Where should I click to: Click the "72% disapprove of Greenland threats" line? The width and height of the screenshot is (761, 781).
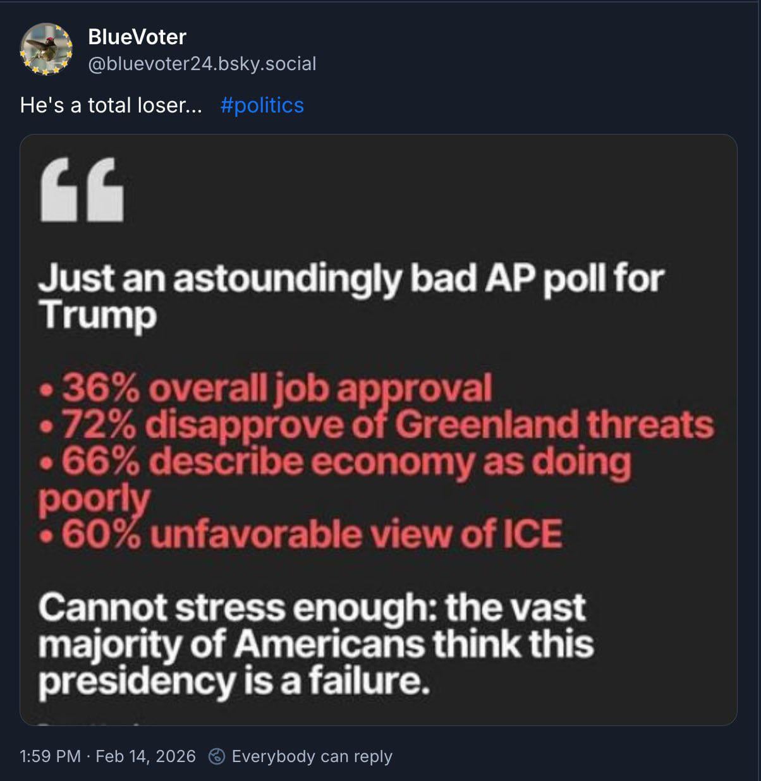(x=377, y=424)
